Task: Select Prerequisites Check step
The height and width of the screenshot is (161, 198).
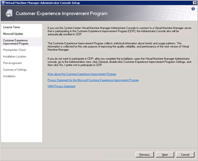Action: point(15,50)
